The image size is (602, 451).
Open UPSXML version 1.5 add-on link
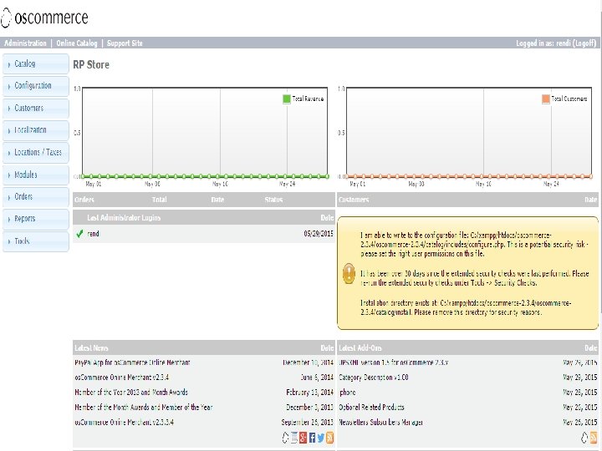(394, 362)
